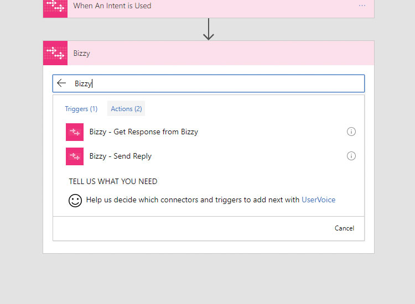Switch to the Triggers (1) tab
This screenshot has width=415, height=304.
click(81, 109)
